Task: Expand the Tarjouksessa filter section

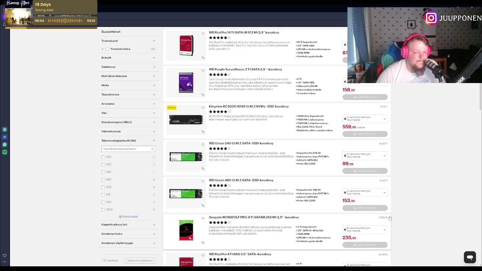Action: click(x=128, y=94)
